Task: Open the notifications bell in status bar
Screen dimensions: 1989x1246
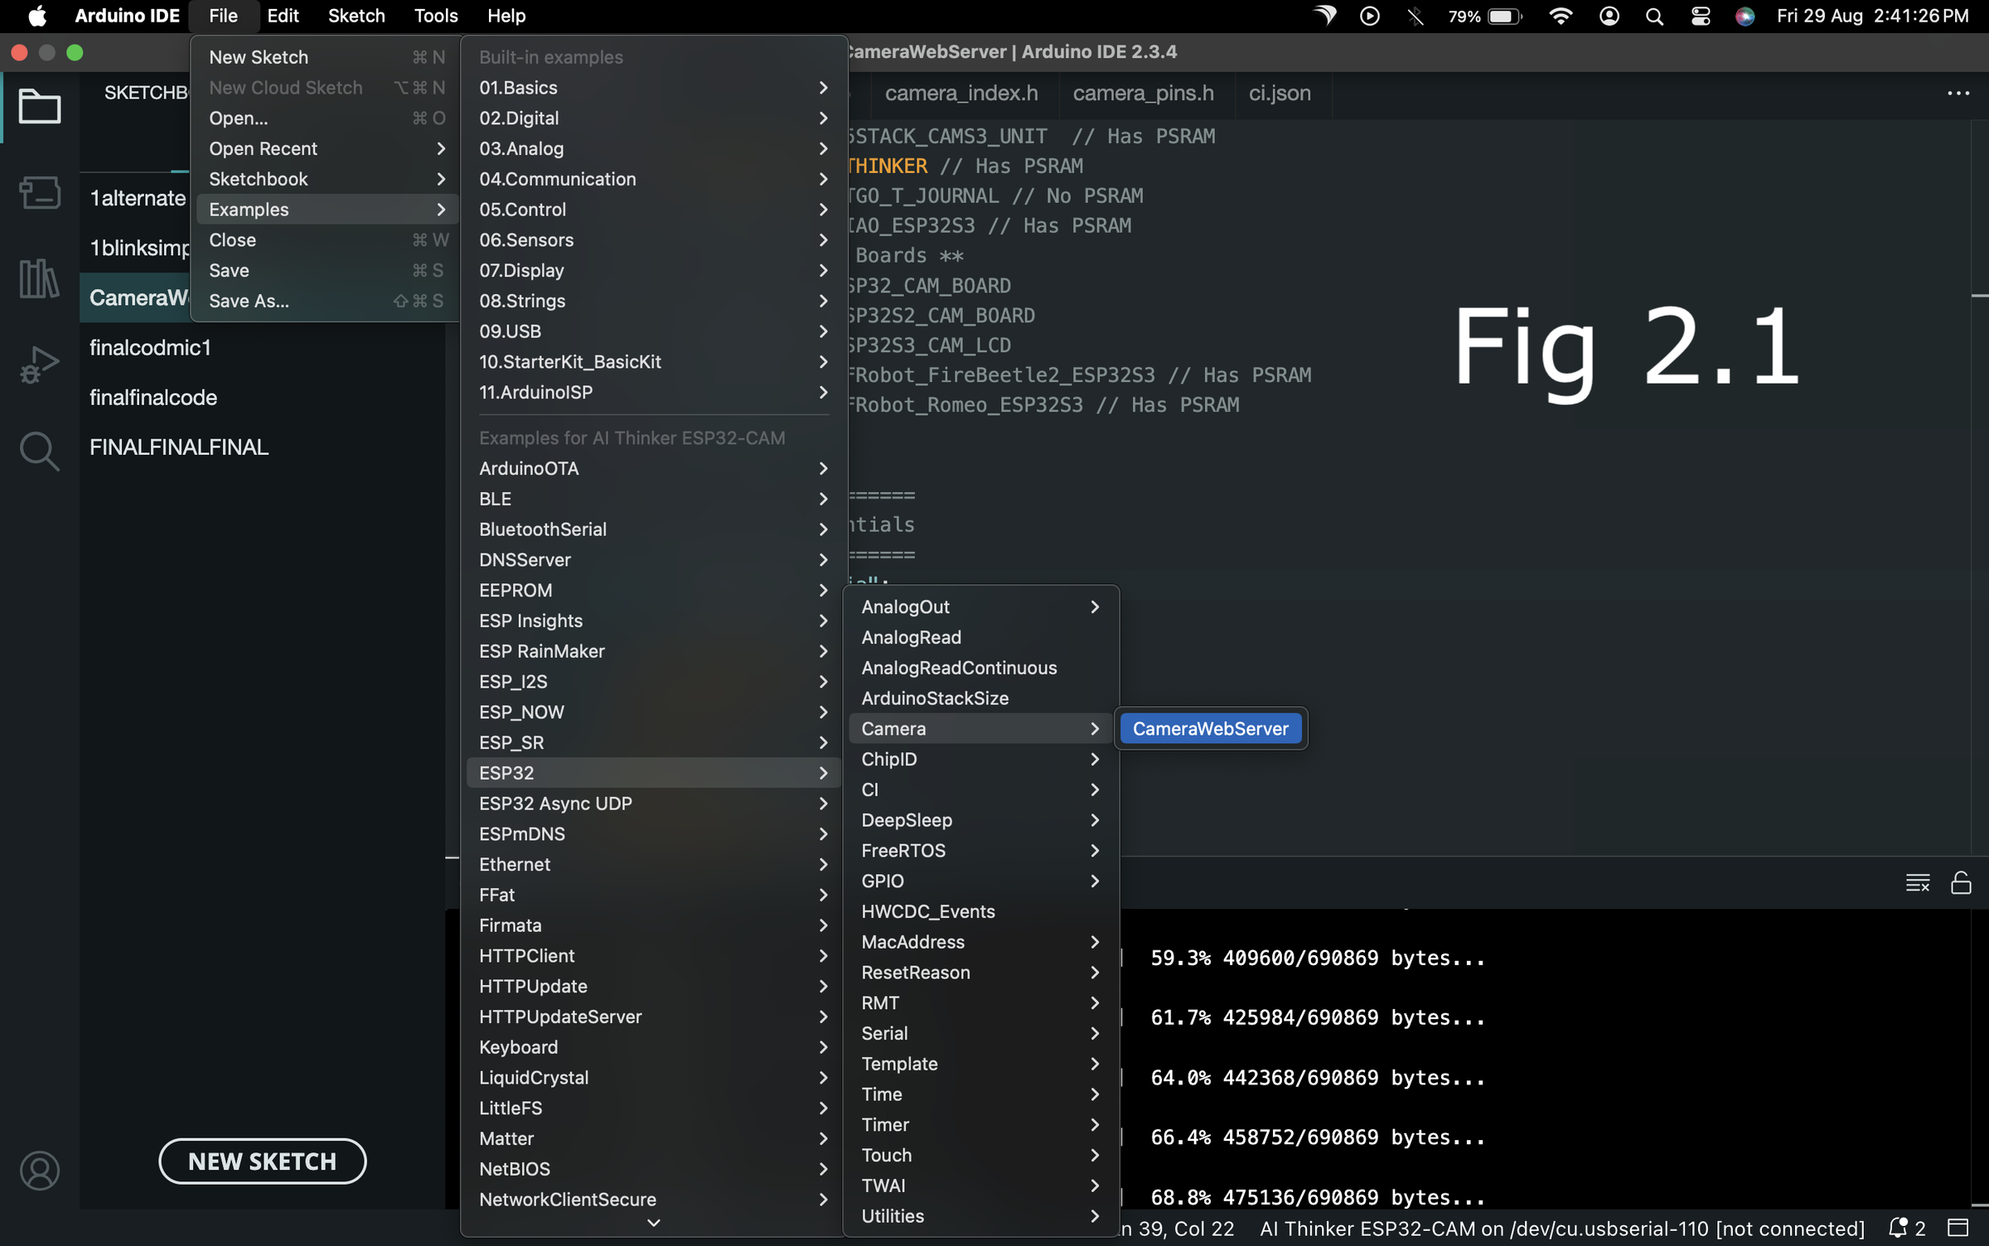Action: click(1899, 1227)
